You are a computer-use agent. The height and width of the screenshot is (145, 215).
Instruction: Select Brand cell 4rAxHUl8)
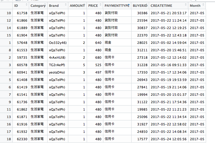tap(57, 58)
